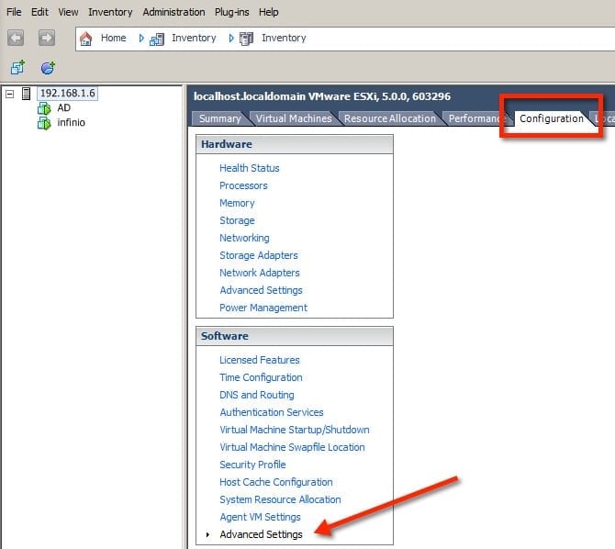This screenshot has width=615, height=549.
Task: Open DNS and Routing link
Action: [257, 395]
